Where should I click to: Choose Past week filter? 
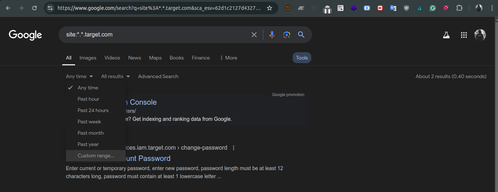[96, 122]
